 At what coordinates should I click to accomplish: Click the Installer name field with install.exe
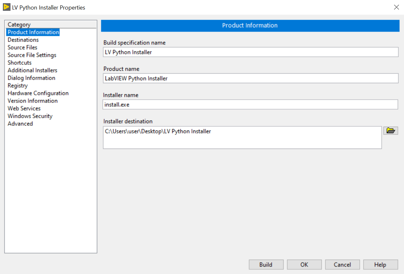(250, 104)
